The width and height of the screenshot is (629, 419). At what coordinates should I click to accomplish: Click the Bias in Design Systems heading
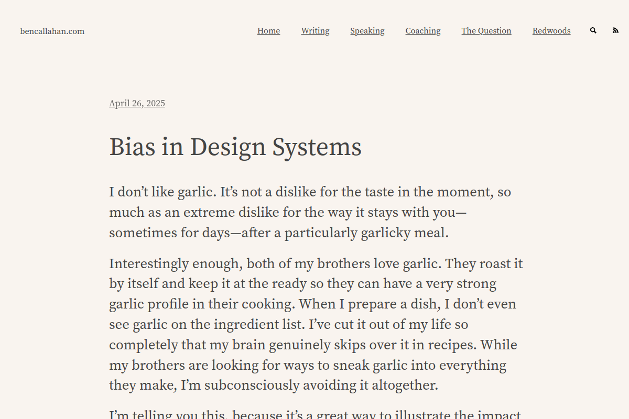pos(235,147)
